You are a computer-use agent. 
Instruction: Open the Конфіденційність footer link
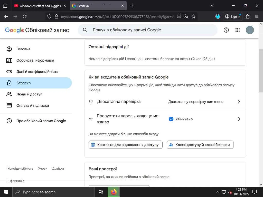tap(21, 169)
